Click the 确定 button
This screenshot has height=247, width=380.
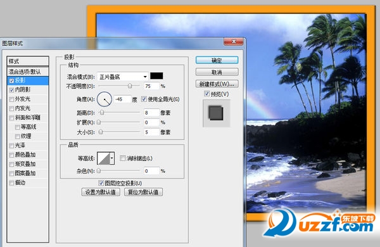tap(217, 60)
